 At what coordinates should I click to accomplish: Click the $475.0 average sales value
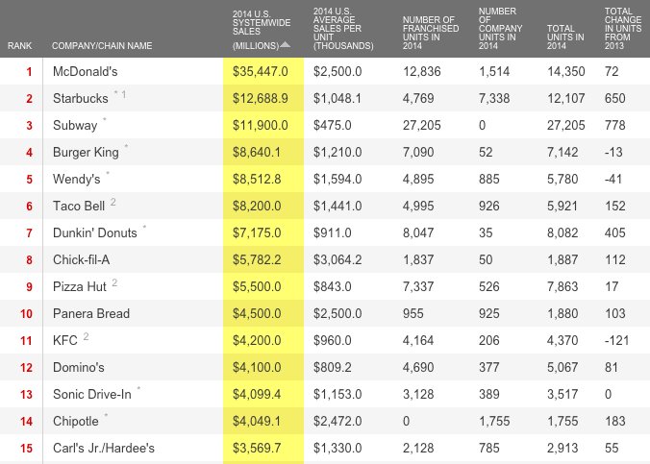tap(333, 125)
